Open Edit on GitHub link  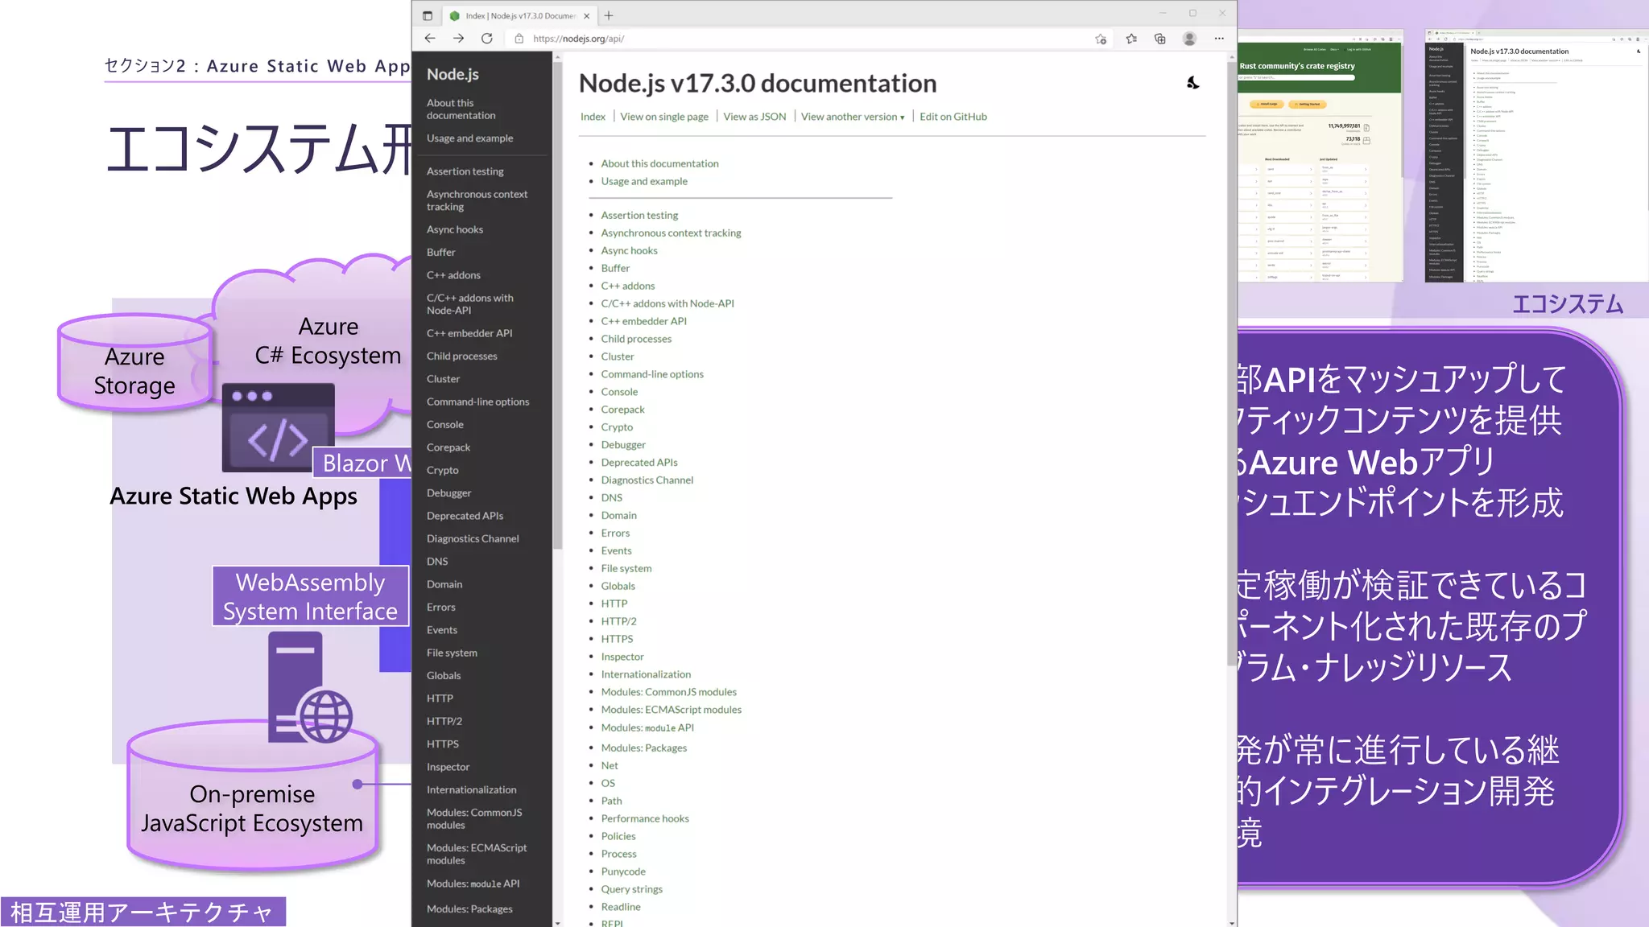tap(953, 117)
